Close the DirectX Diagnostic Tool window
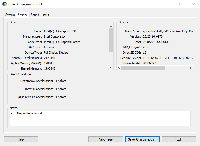 [x=193, y=4]
